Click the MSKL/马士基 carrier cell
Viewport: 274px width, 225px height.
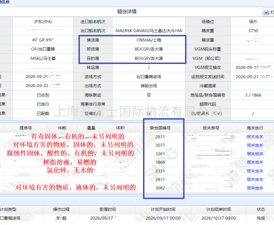43,58
